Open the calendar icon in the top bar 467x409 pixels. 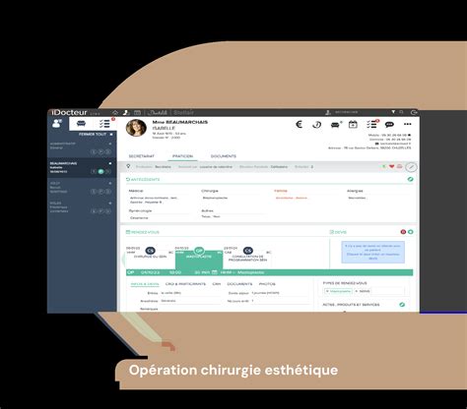[137, 112]
